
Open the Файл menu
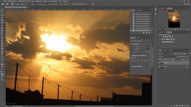pos(5,1)
